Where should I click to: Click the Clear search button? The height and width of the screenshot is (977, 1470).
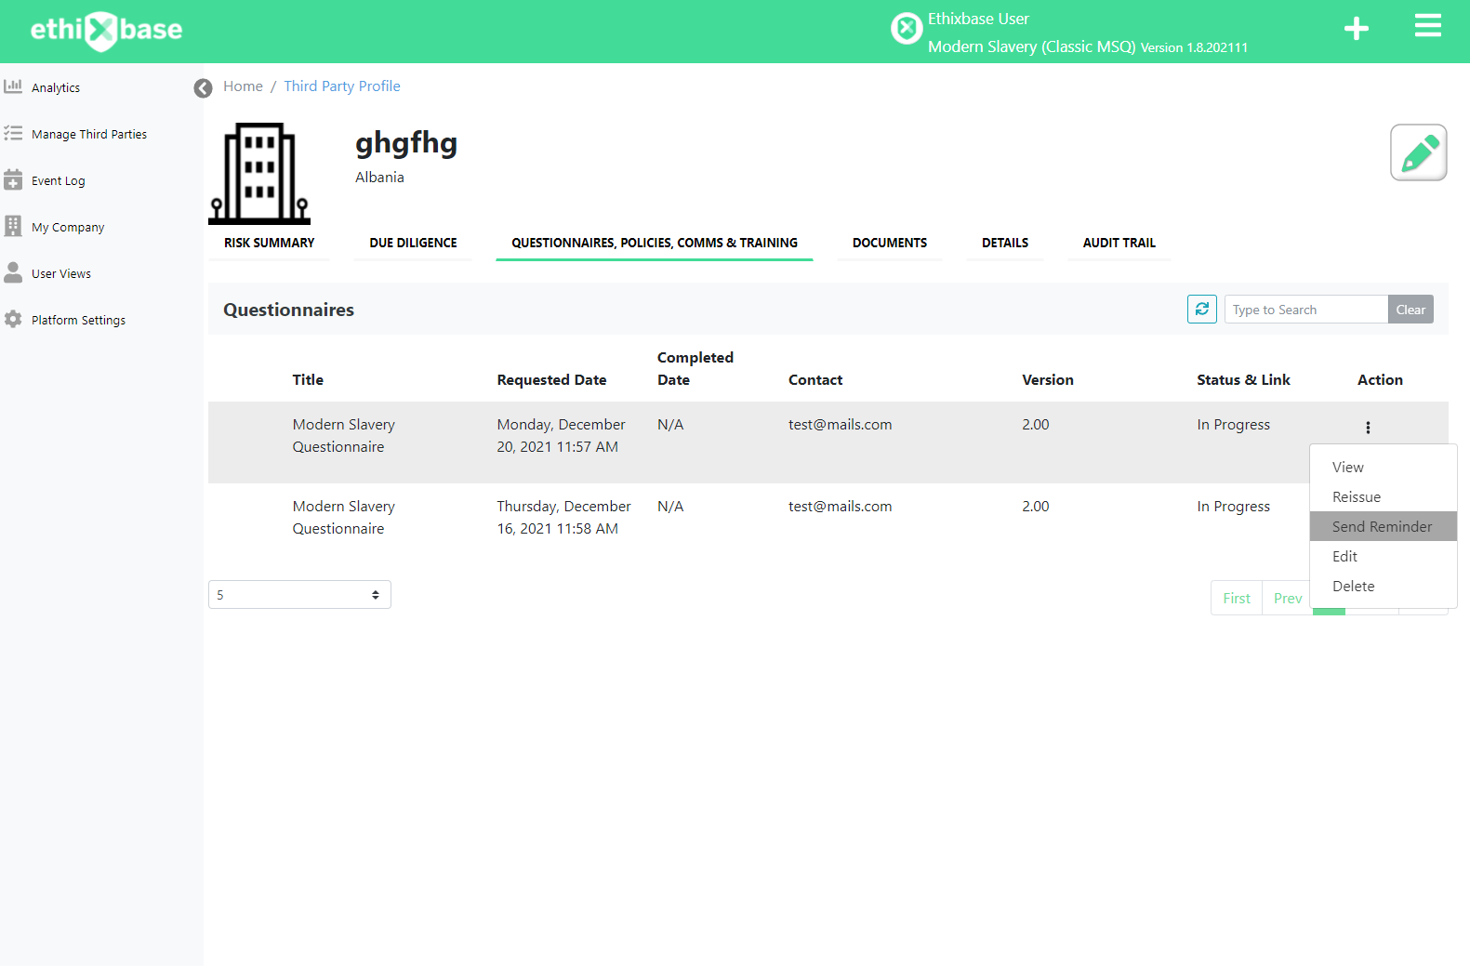tap(1410, 310)
